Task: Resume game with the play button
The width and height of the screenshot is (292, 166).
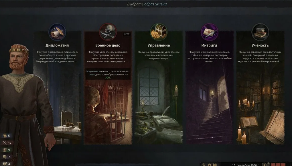Action: tap(264, 165)
